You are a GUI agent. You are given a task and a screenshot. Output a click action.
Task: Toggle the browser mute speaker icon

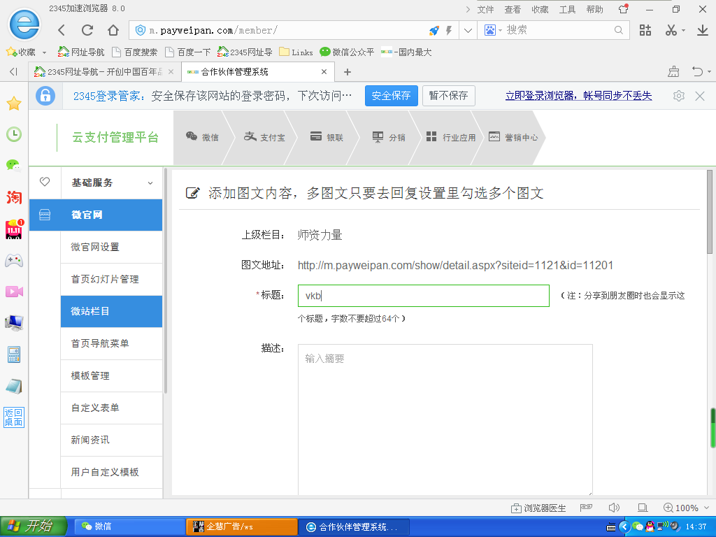[614, 508]
